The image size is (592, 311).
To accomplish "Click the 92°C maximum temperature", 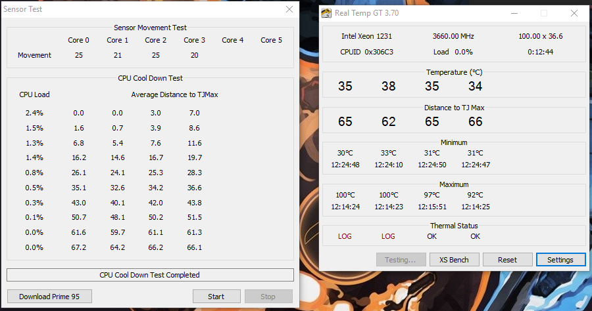I will pyautogui.click(x=476, y=195).
